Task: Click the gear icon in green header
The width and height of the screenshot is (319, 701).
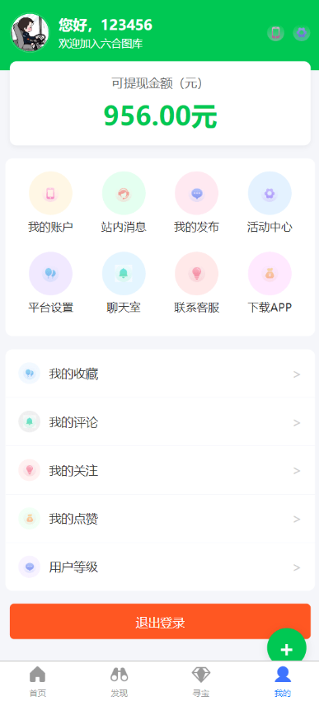Action: point(302,33)
